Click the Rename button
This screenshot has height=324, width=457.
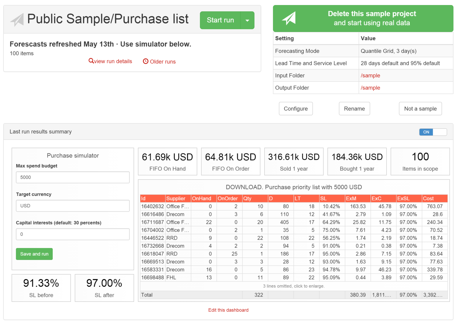[354, 109]
